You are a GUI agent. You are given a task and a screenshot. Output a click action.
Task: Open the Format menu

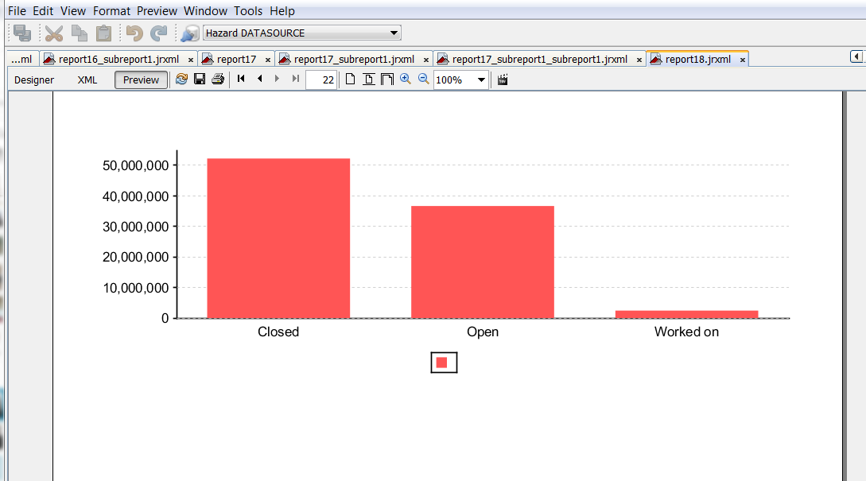click(111, 10)
